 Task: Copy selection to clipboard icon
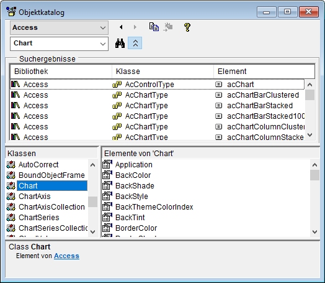click(154, 27)
